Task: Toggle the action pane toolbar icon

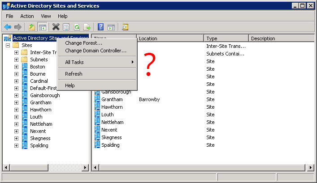Action: (111, 27)
